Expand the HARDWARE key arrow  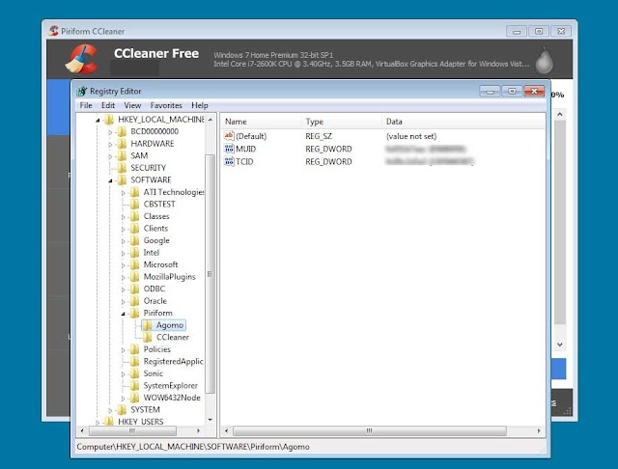pos(110,145)
